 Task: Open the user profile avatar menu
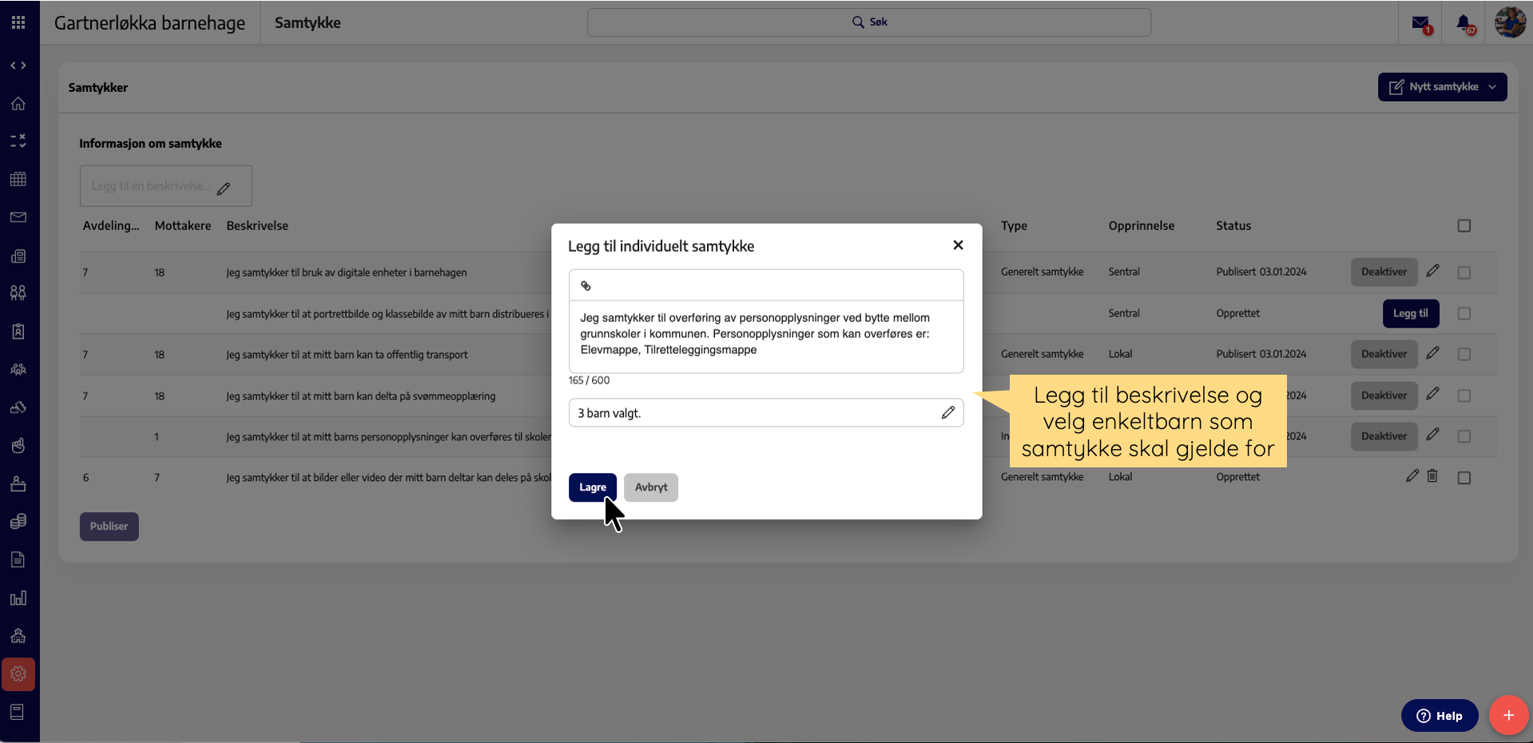click(x=1510, y=22)
